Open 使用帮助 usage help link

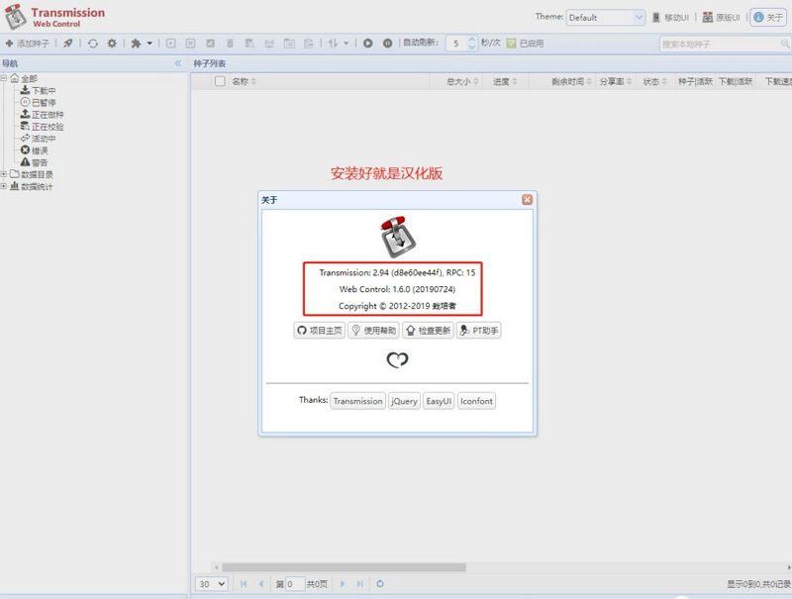[x=374, y=331]
